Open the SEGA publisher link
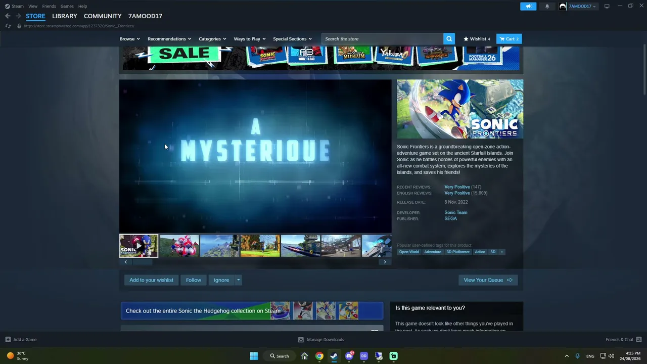Screen dimensions: 647x364 (450, 219)
